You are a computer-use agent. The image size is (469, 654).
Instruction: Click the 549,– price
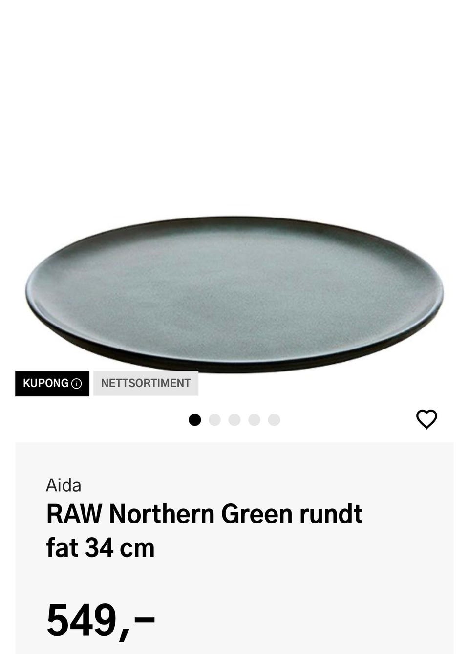click(101, 621)
